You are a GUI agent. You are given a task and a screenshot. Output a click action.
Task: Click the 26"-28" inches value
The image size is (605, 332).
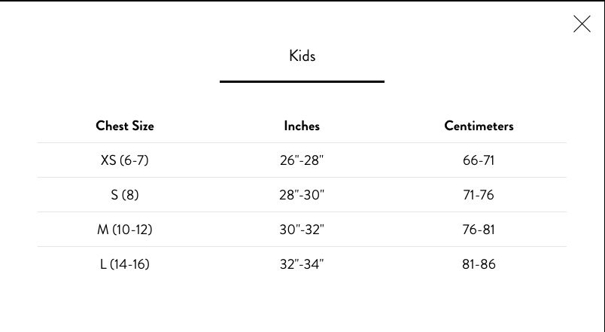302,160
